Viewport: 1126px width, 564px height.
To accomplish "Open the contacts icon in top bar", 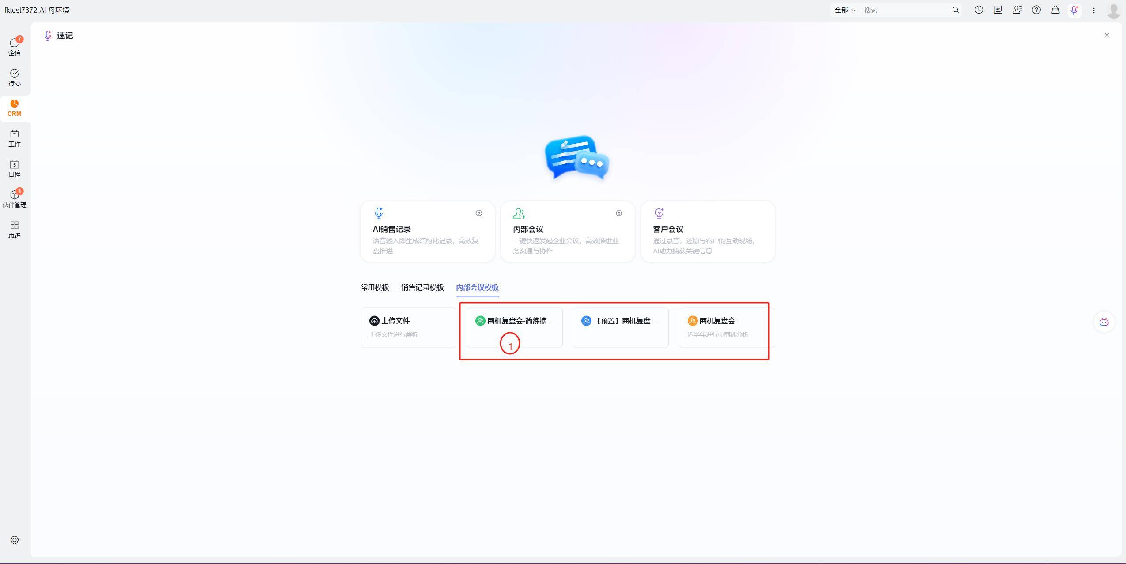I will pos(1017,10).
